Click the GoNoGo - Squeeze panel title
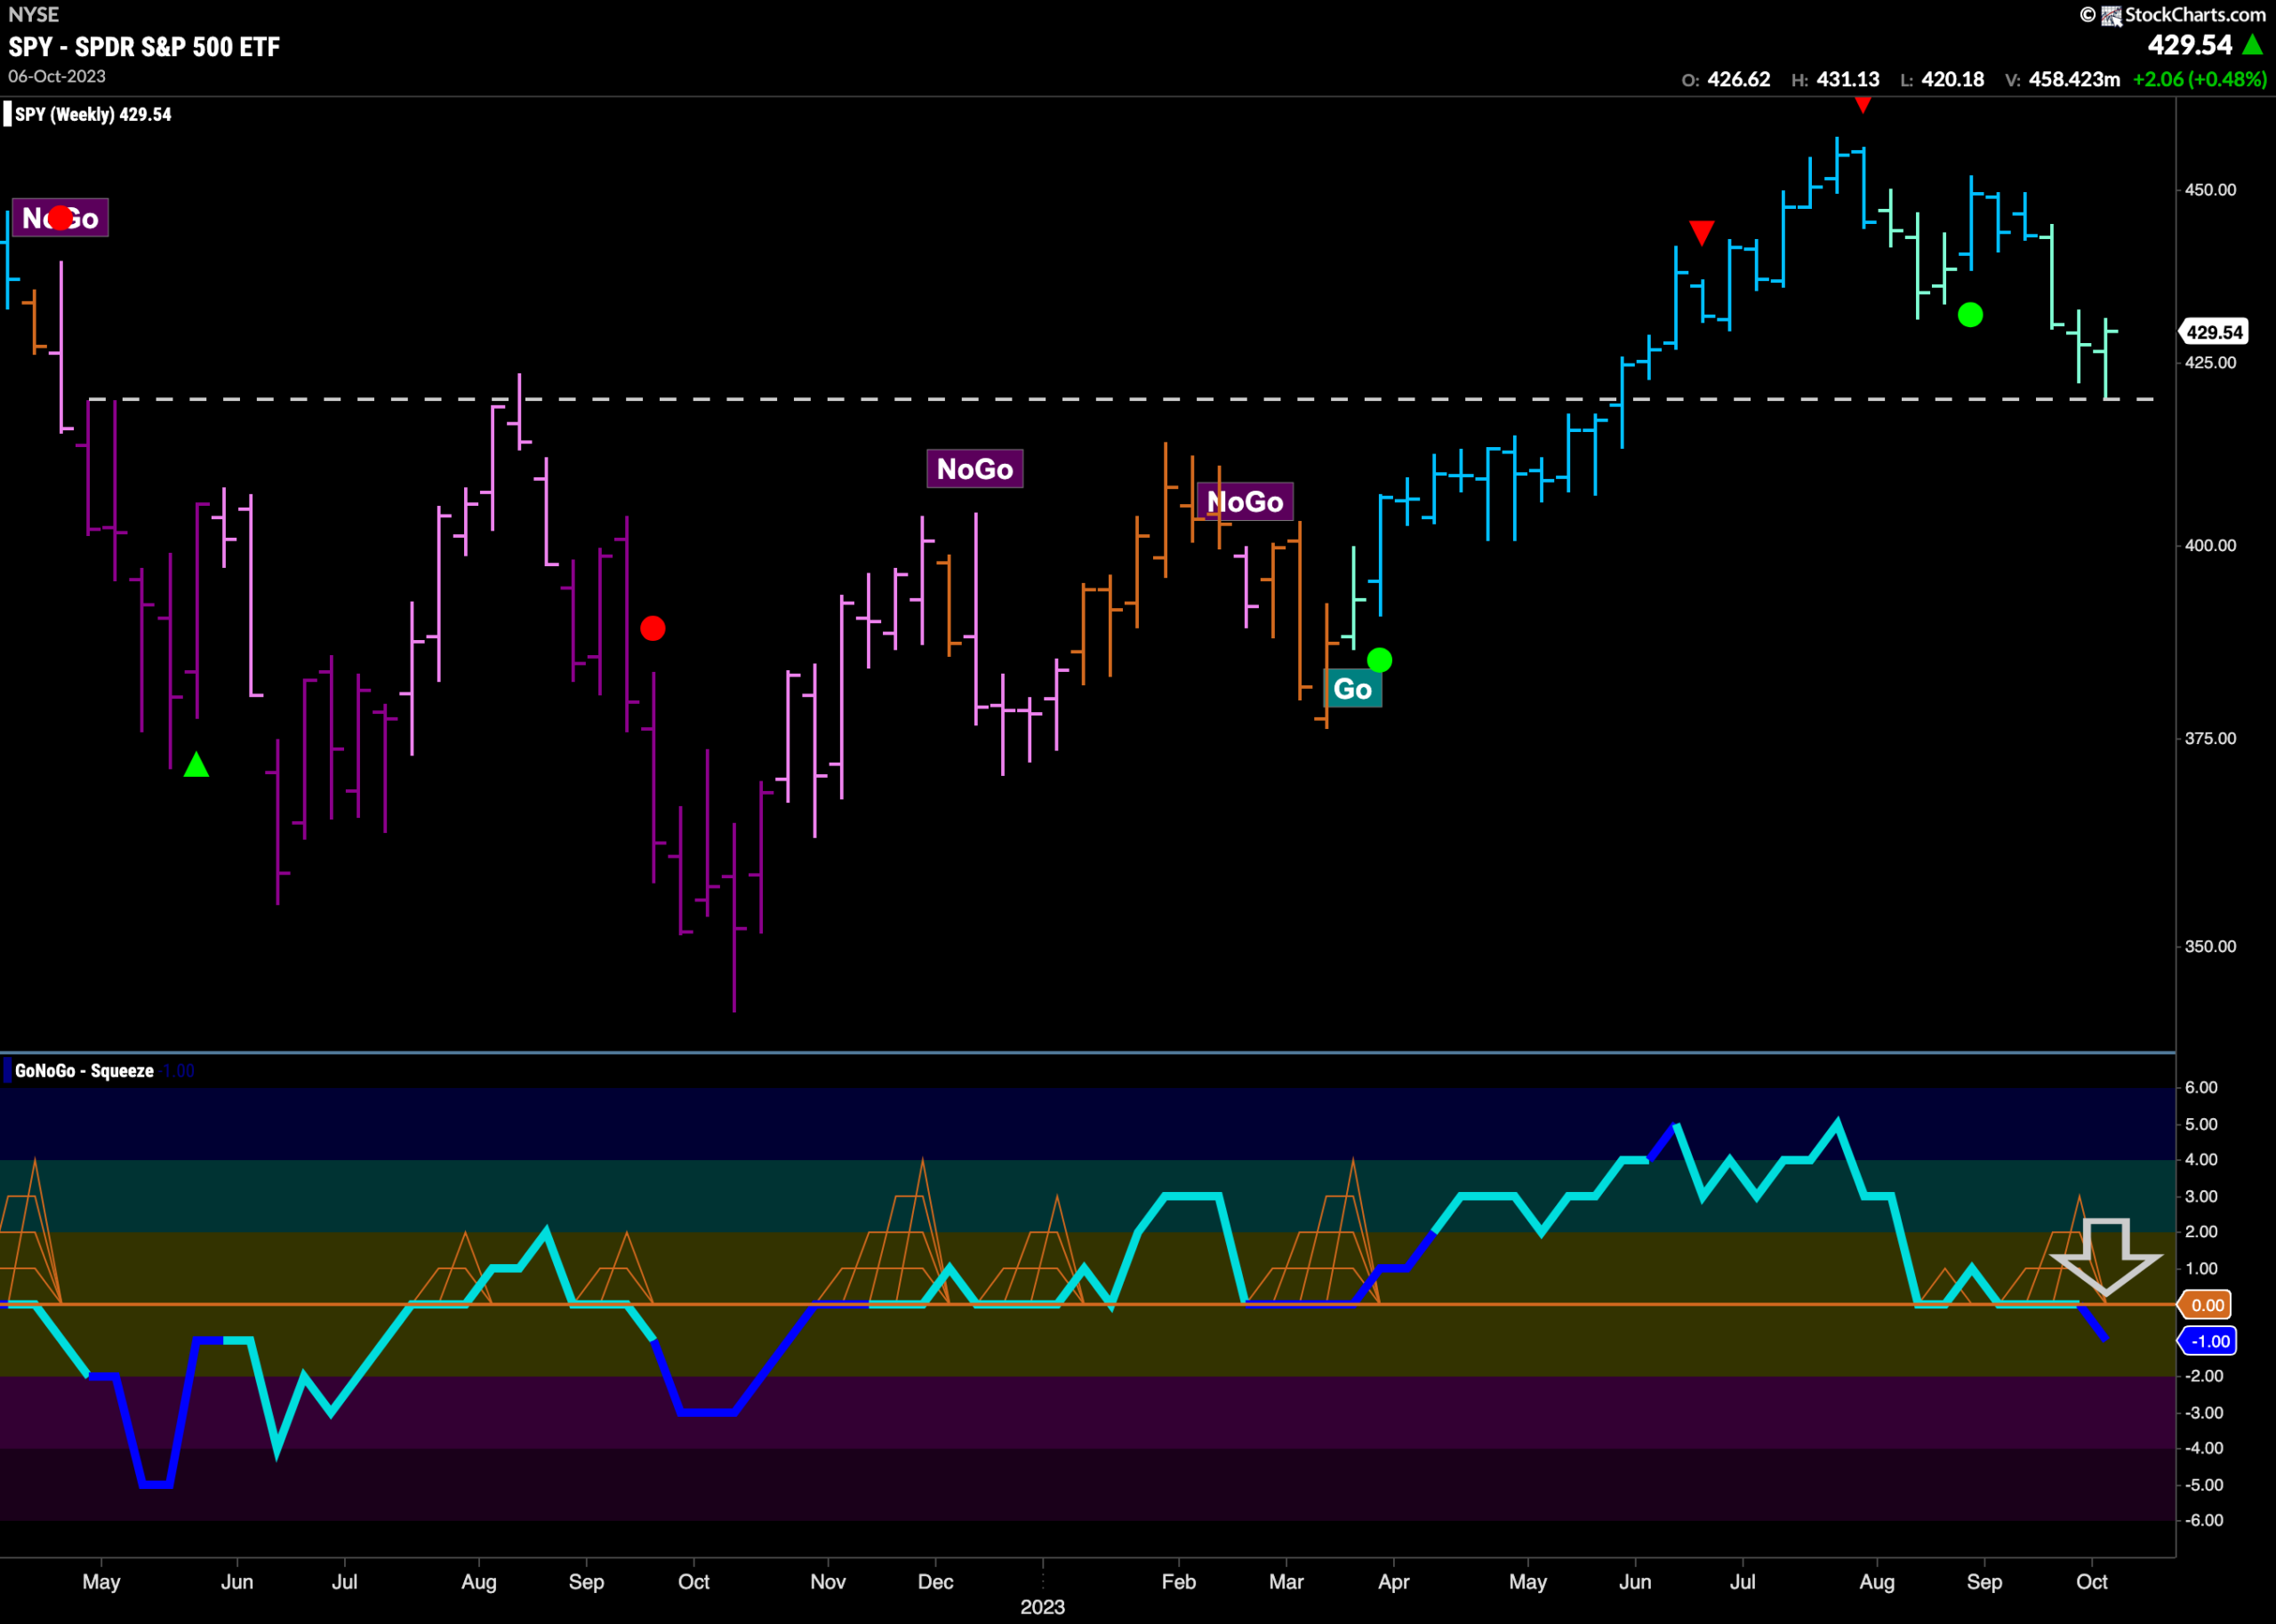2276x1624 pixels. [x=84, y=1071]
